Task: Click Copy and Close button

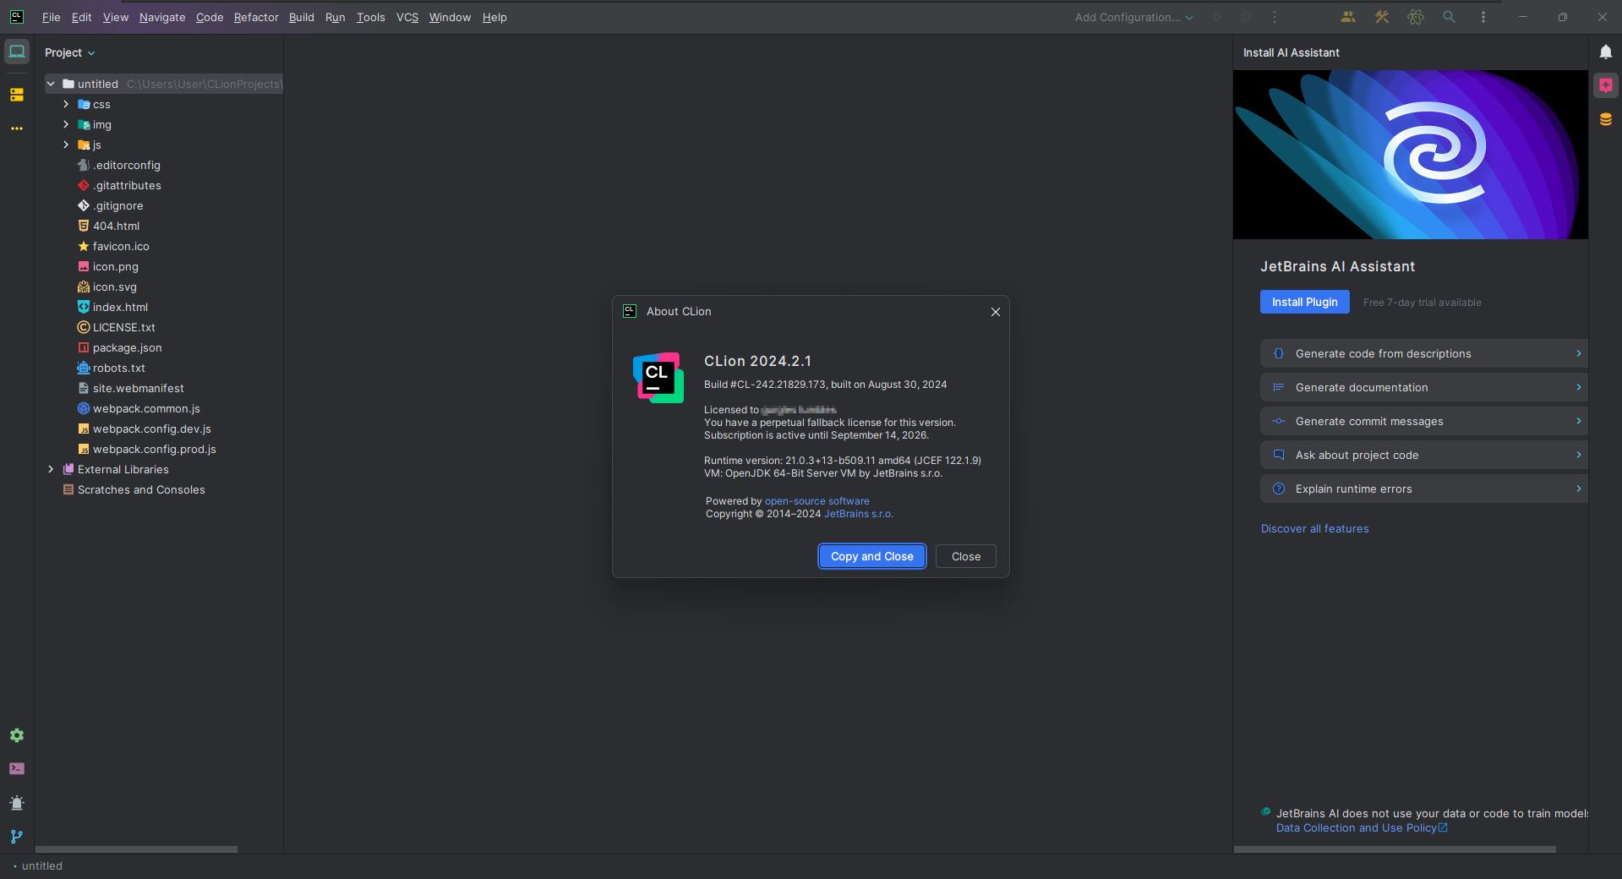Action: coord(872,556)
